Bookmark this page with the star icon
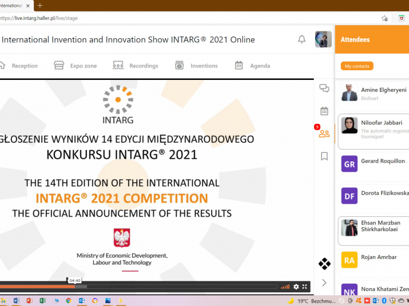The width and height of the screenshot is (409, 306). [385, 18]
